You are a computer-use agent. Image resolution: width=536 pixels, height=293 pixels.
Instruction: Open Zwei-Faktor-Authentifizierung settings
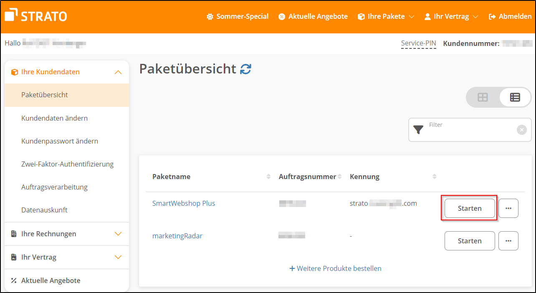pos(67,164)
